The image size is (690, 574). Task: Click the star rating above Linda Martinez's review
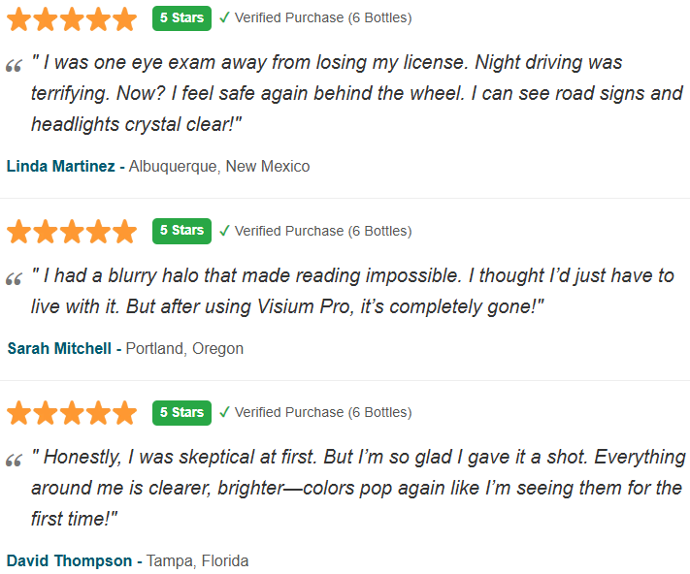(72, 18)
